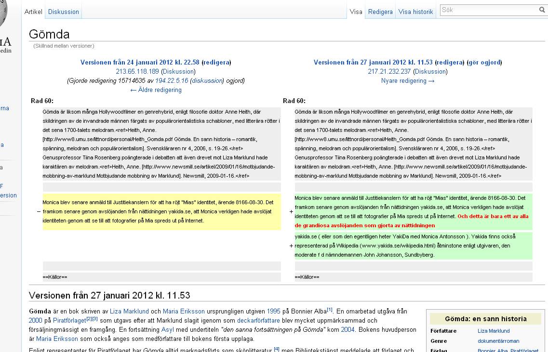Select the Visa tab

(x=356, y=12)
